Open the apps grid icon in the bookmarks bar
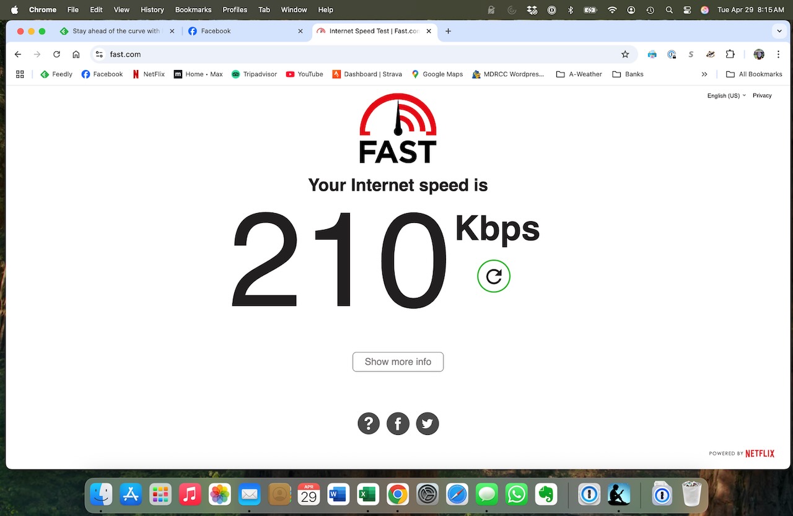Screen dimensions: 793x516 (20, 74)
